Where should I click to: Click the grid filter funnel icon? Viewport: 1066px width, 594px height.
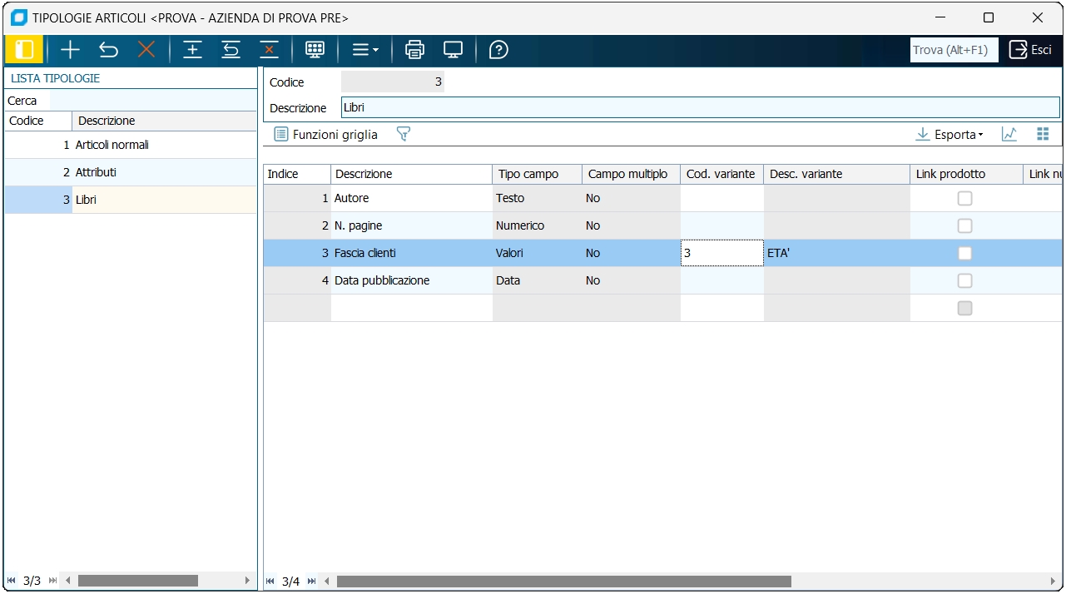[x=404, y=134]
